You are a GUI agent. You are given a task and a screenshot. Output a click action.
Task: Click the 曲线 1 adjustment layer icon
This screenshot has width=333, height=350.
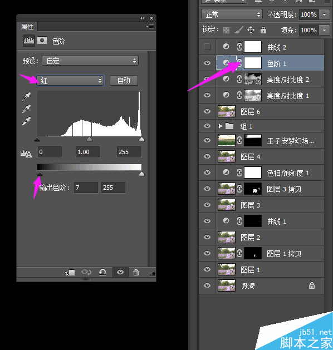coord(226,221)
